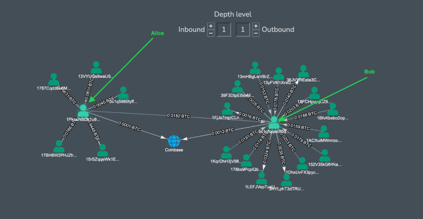Select the 18FCHpvyqCZ6 wallet node
Image resolution: width=423 pixels, height=219 pixels.
pyautogui.click(x=314, y=93)
